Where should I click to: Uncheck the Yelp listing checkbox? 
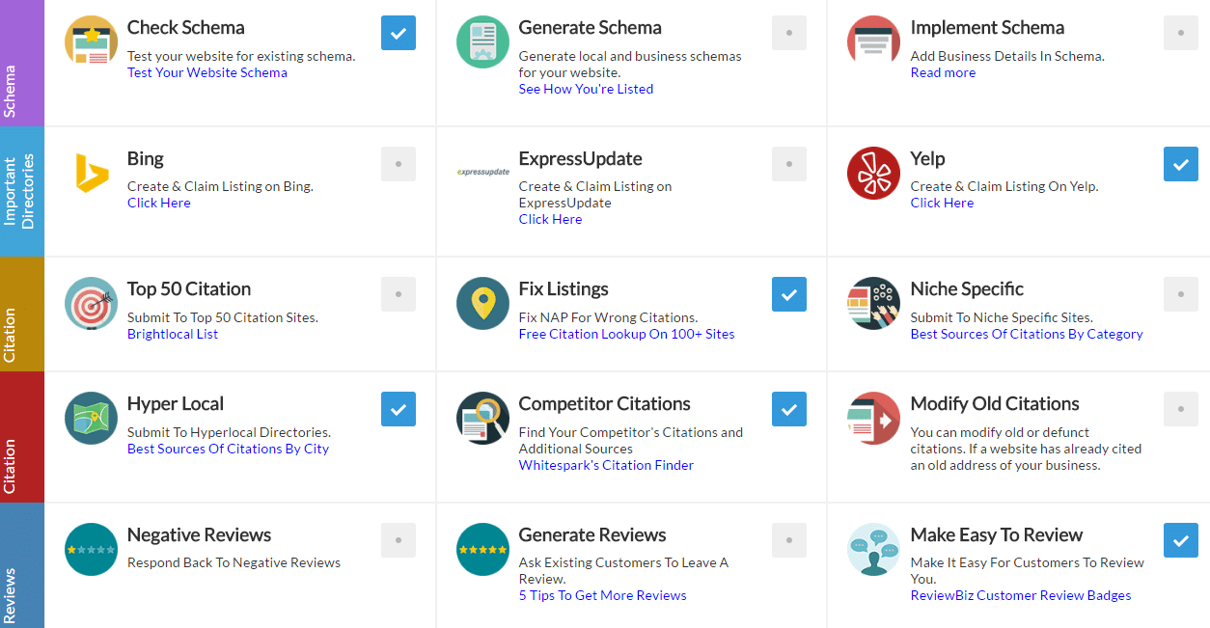pyautogui.click(x=1181, y=164)
